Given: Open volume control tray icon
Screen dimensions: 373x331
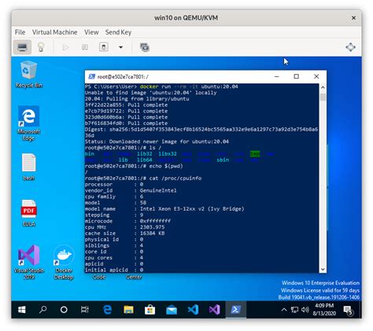Looking at the screenshot, I should coord(305,310).
